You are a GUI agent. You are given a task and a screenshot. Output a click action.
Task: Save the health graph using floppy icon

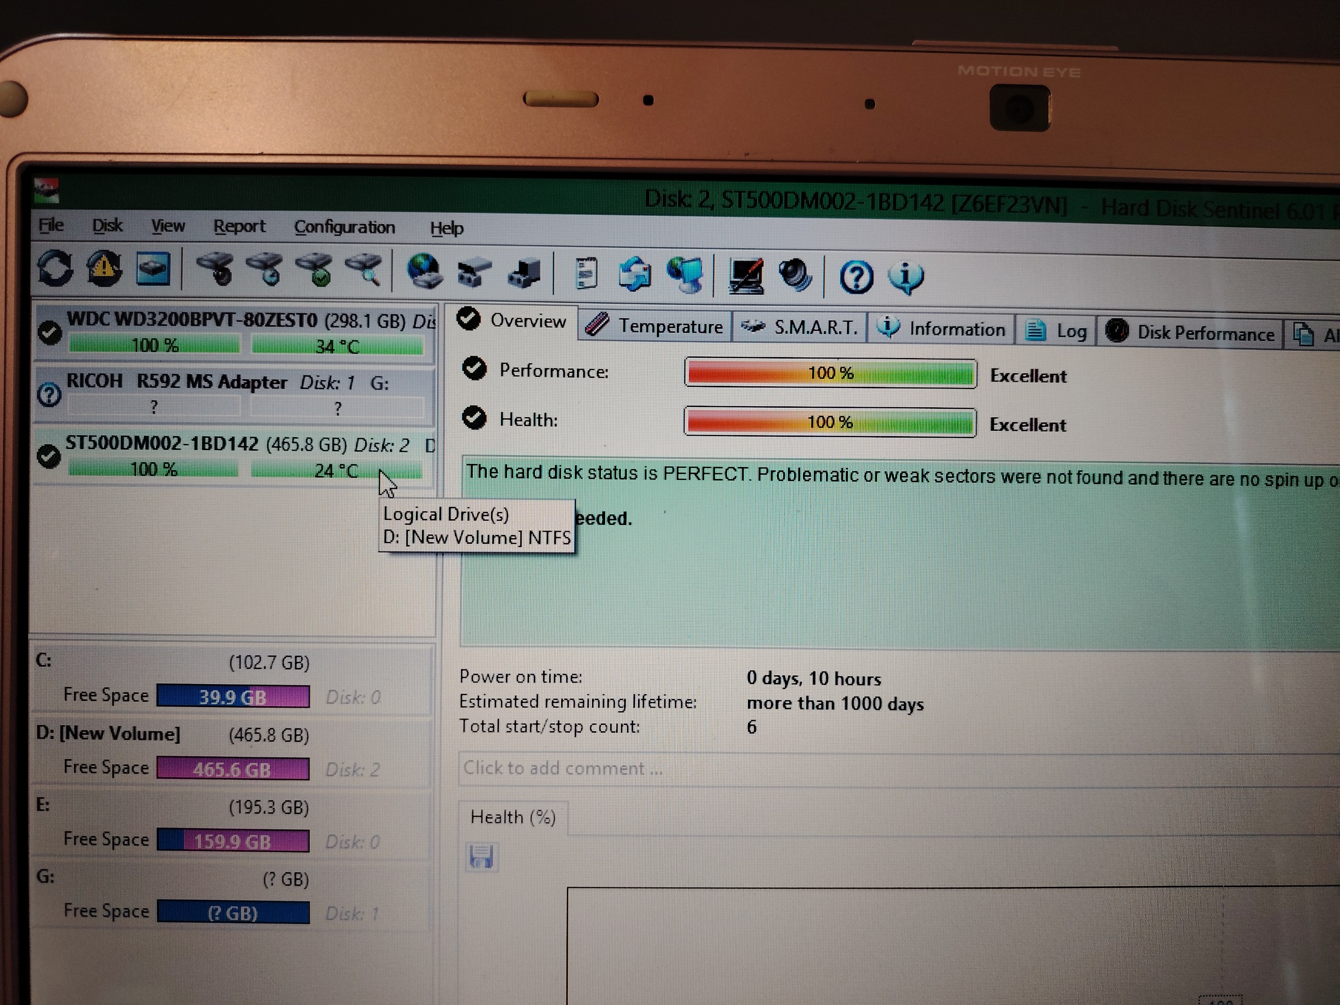point(482,856)
